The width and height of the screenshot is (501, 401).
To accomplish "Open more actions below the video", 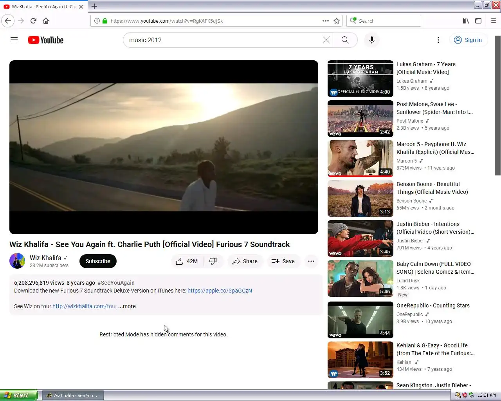I will tap(311, 261).
